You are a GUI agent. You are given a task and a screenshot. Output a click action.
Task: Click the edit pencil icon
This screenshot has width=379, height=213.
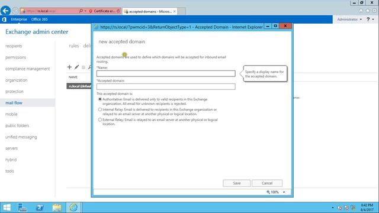coord(76,67)
